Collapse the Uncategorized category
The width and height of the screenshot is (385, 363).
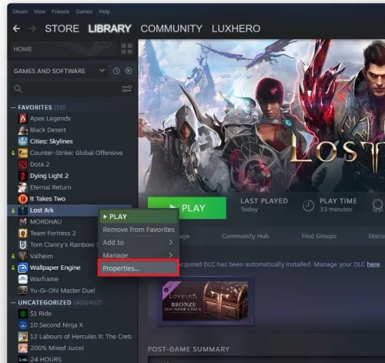coord(13,303)
